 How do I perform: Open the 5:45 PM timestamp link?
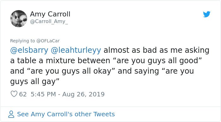[x=43, y=94]
